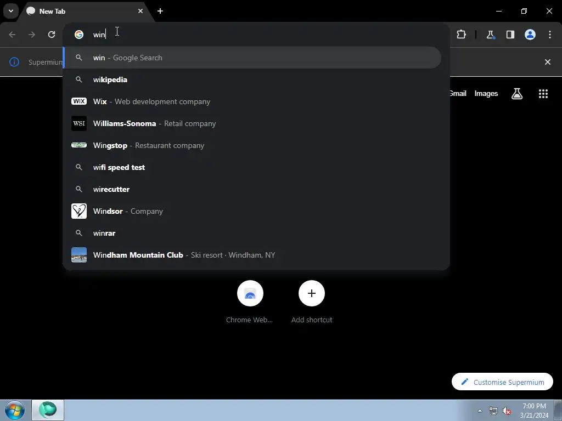Show hidden system tray icons
562x421 pixels.
coord(480,411)
